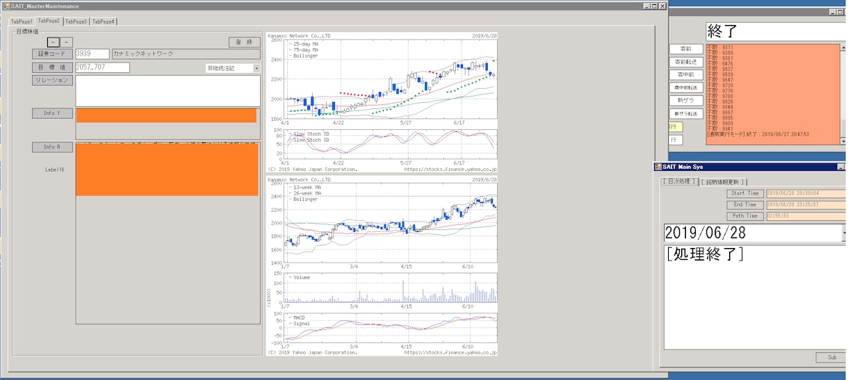Go to the TabPage4 tab

tap(104, 22)
